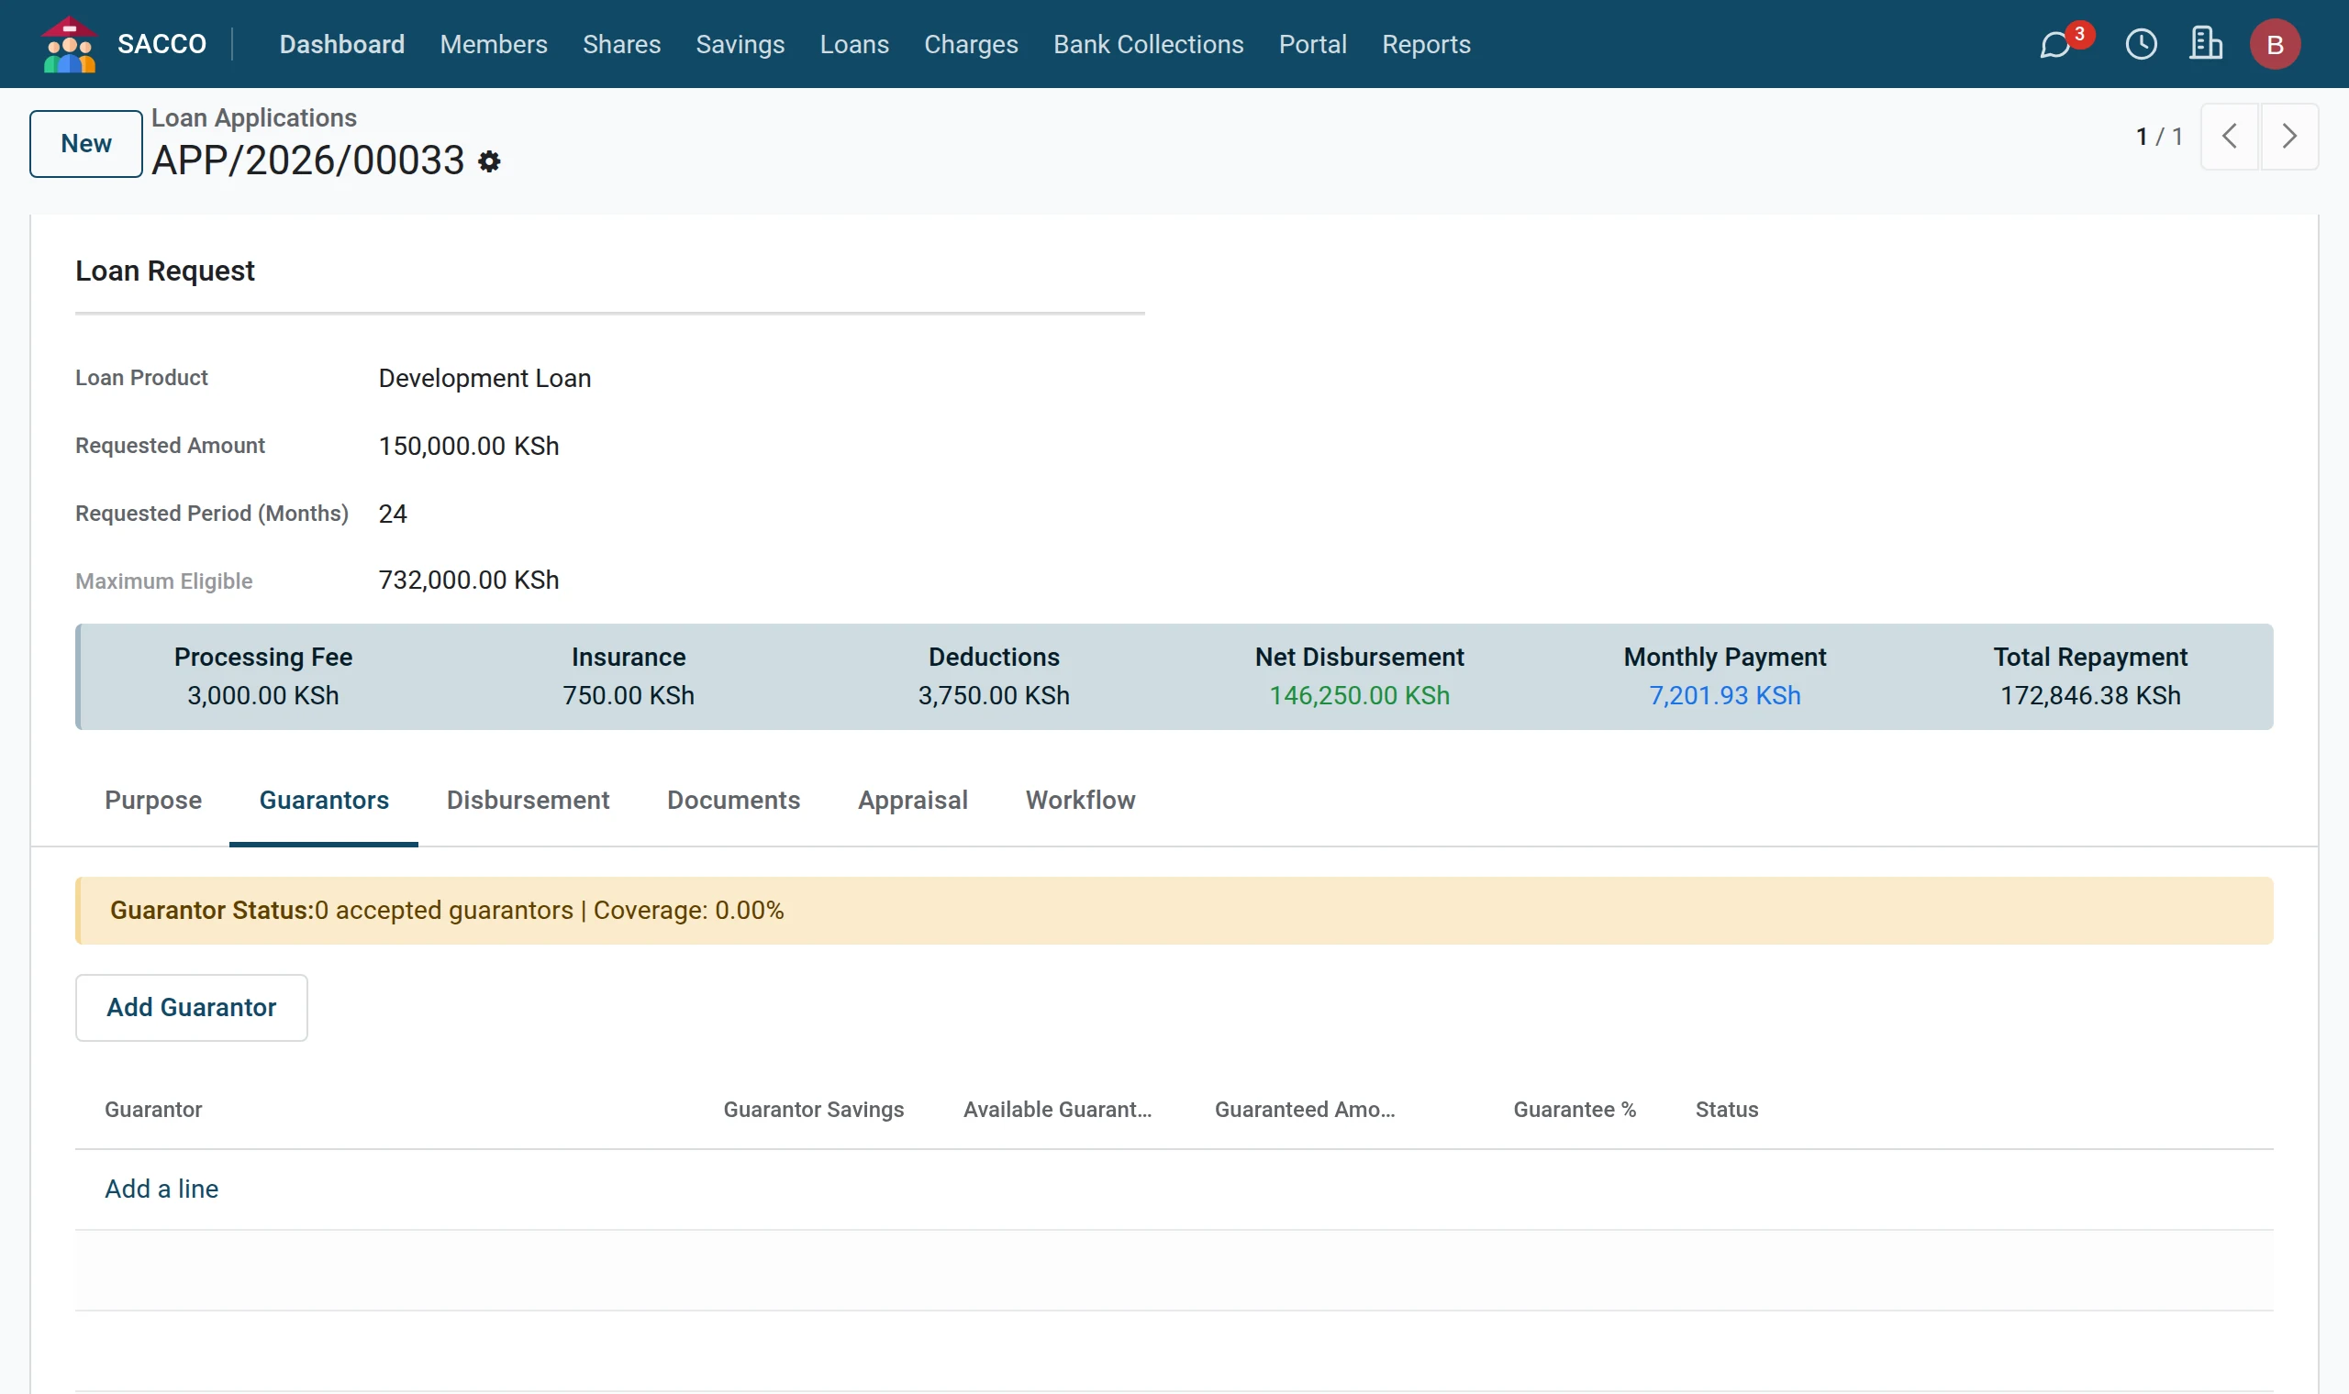Sort by Guarantor Savings column header
Viewport: 2349px width, 1394px height.
coord(814,1110)
